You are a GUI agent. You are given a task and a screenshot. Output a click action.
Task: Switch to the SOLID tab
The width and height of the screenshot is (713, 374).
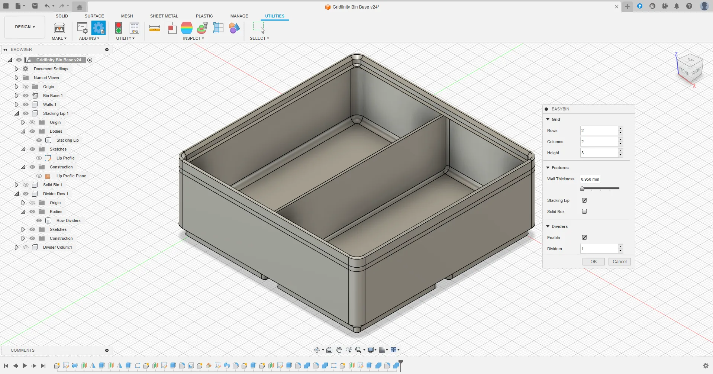(x=62, y=16)
